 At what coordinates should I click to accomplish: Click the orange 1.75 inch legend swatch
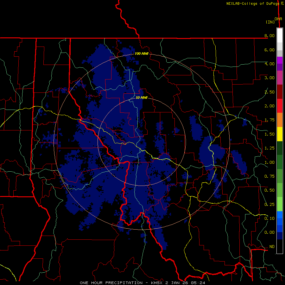pyautogui.click(x=280, y=120)
